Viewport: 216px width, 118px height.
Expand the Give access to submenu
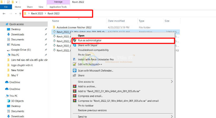[x=172, y=82]
